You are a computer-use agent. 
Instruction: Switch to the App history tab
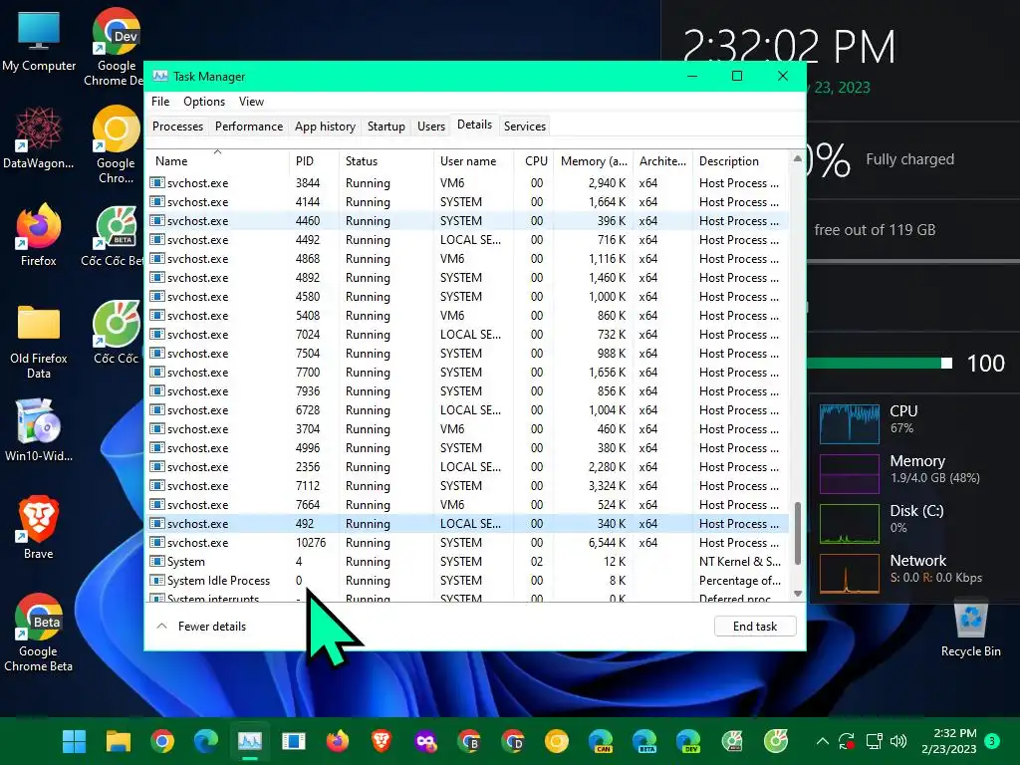coord(326,127)
